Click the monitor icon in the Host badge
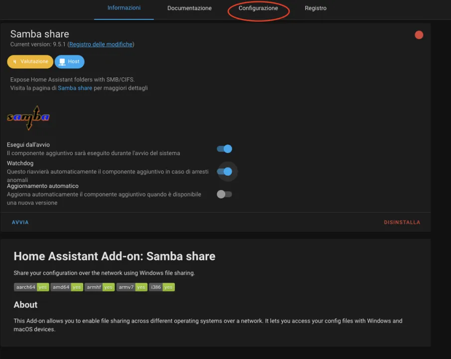 (62, 62)
